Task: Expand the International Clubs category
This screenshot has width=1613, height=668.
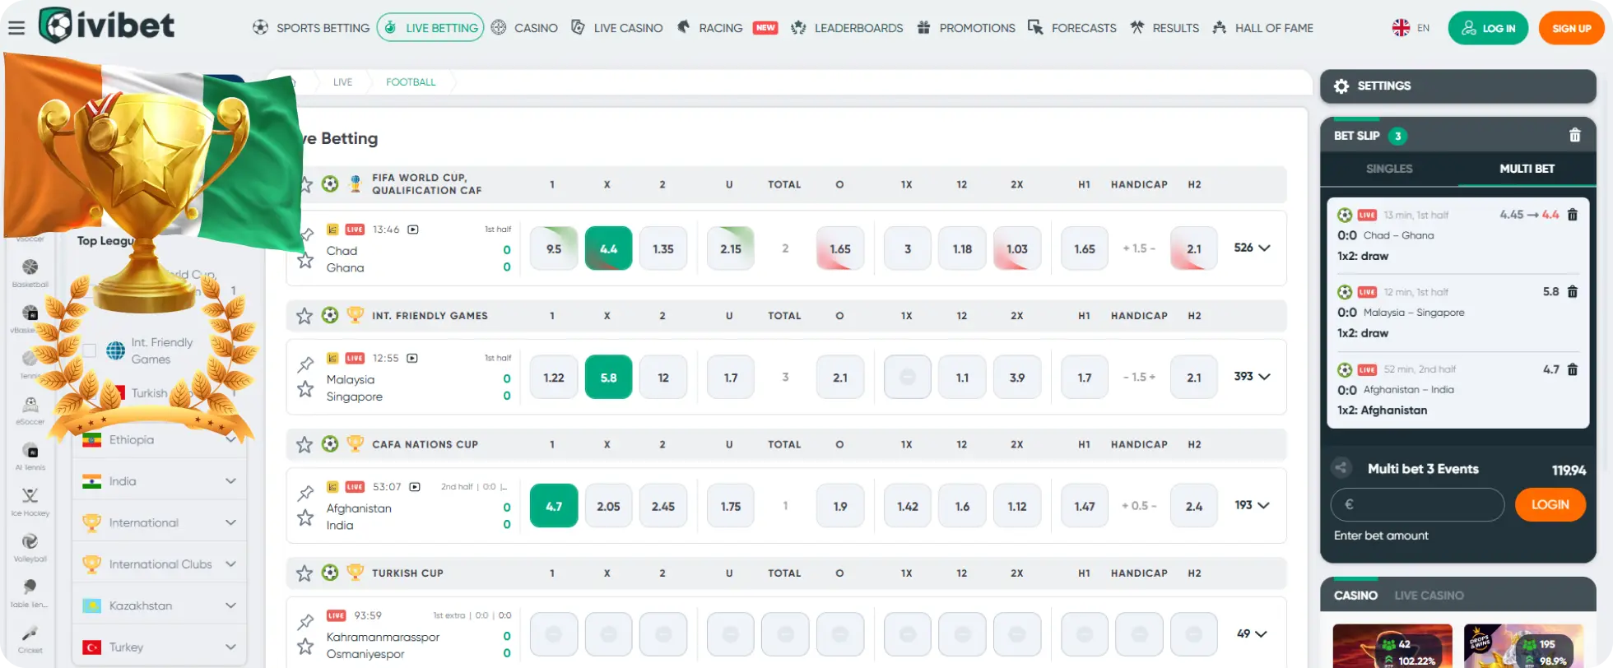Action: point(160,564)
